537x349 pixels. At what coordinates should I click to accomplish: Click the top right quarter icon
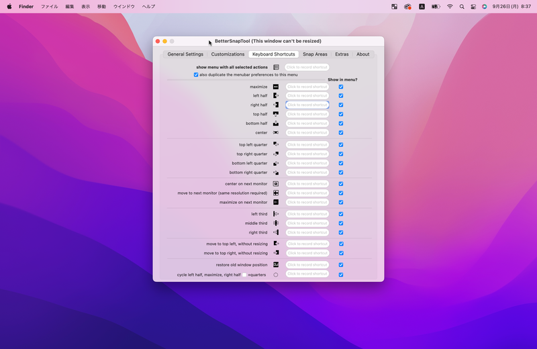276,154
